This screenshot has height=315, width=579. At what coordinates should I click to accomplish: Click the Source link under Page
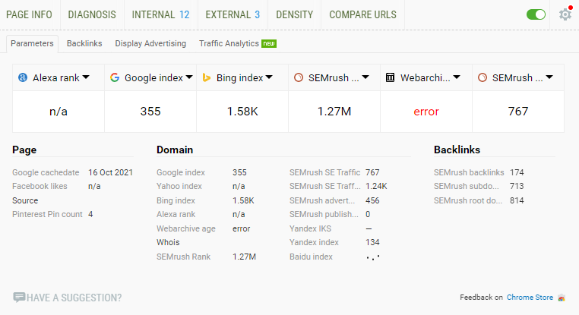25,200
